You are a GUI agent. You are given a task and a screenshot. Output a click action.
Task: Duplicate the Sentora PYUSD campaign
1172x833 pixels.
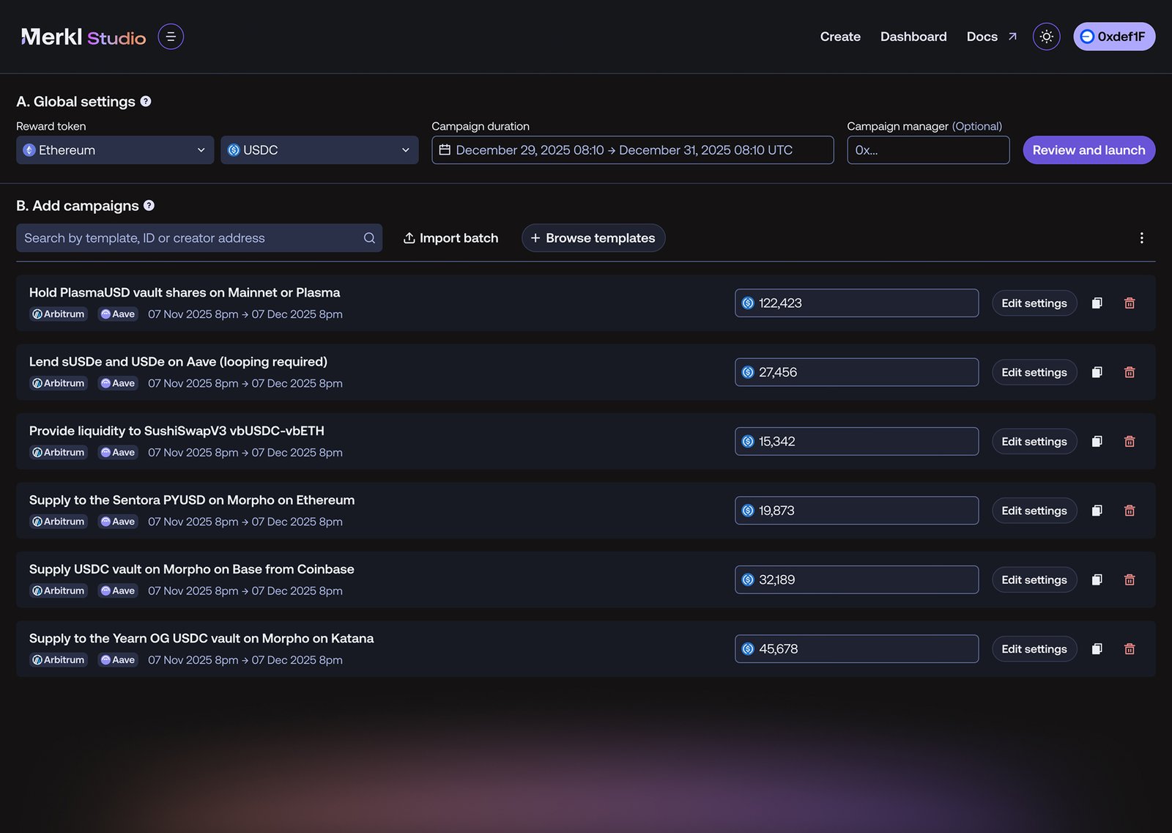(x=1097, y=511)
